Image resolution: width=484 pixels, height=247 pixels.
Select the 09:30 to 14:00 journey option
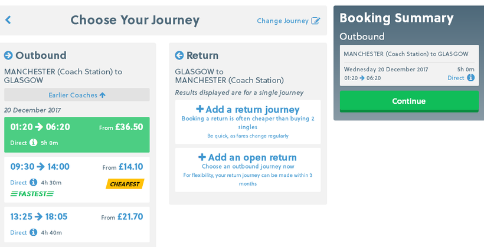click(x=77, y=179)
